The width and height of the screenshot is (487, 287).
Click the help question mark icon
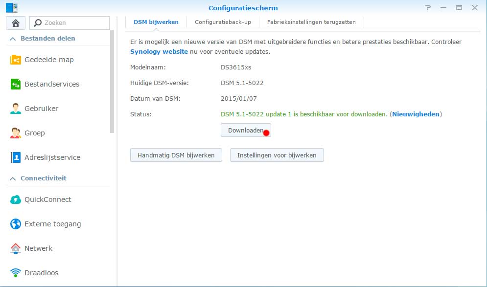coord(428,8)
